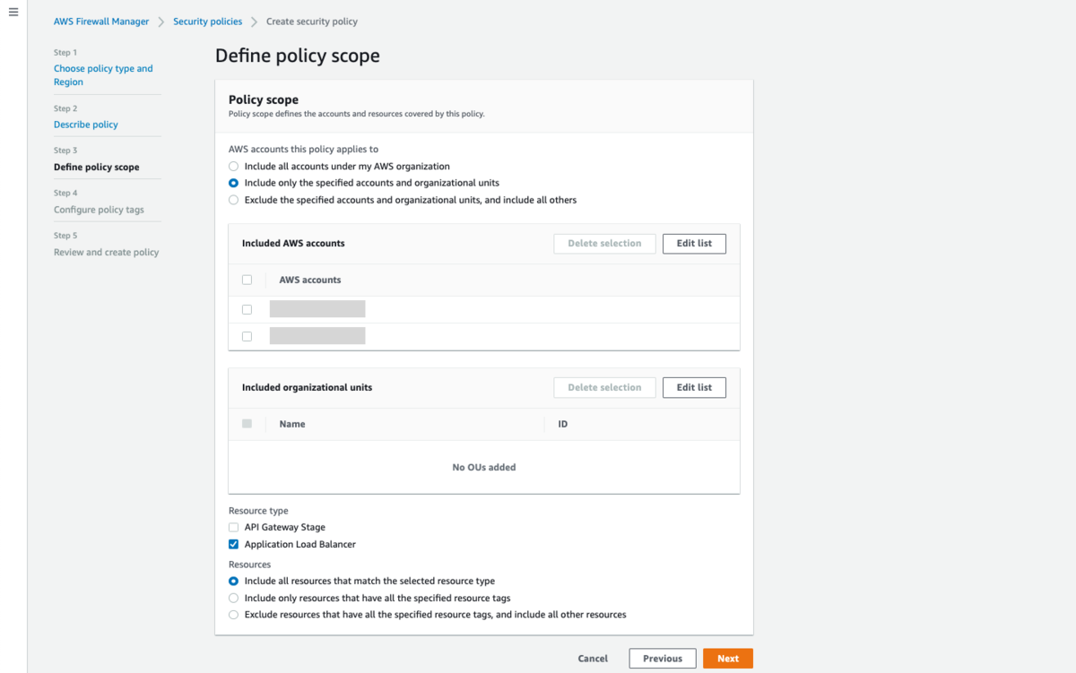Select Include all resources matching resource type
The image size is (1076, 673).
tap(234, 582)
